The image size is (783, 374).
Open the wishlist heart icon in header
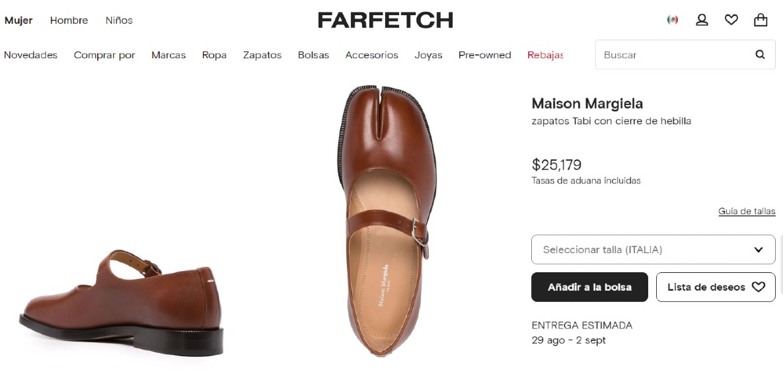pyautogui.click(x=731, y=20)
